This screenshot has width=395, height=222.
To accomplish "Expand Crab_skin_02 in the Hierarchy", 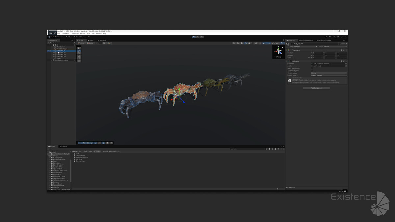I will 54,53.
